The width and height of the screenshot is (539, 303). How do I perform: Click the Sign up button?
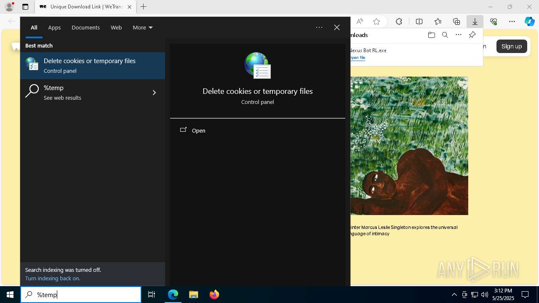[x=512, y=46]
